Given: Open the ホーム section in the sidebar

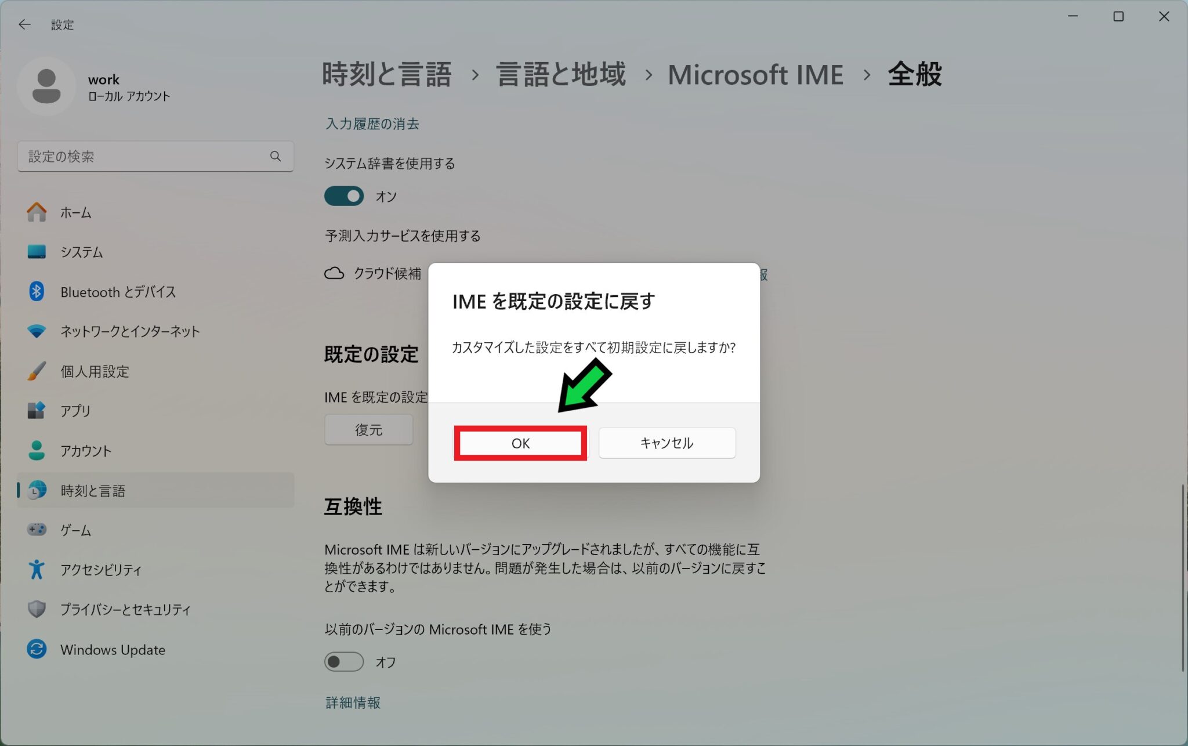Looking at the screenshot, I should pyautogui.click(x=74, y=212).
